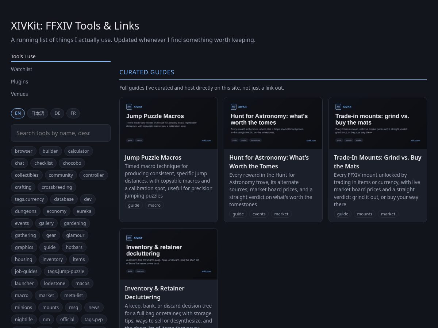Pick the gathering tag
This screenshot has width=438, height=328.
point(26,235)
